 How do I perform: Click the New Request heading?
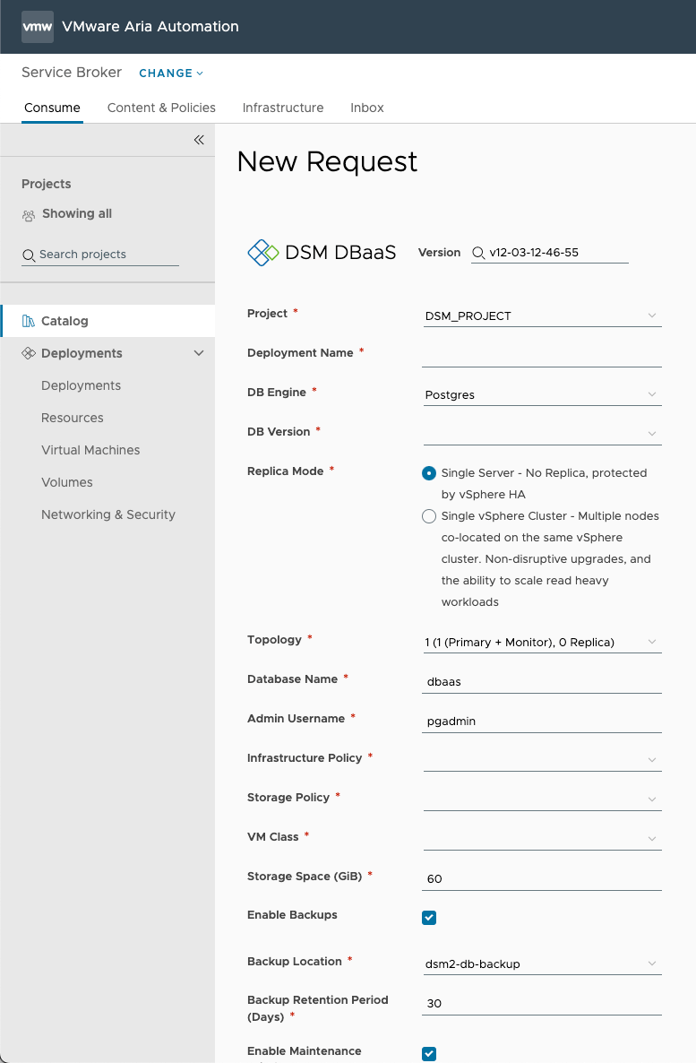tap(327, 162)
